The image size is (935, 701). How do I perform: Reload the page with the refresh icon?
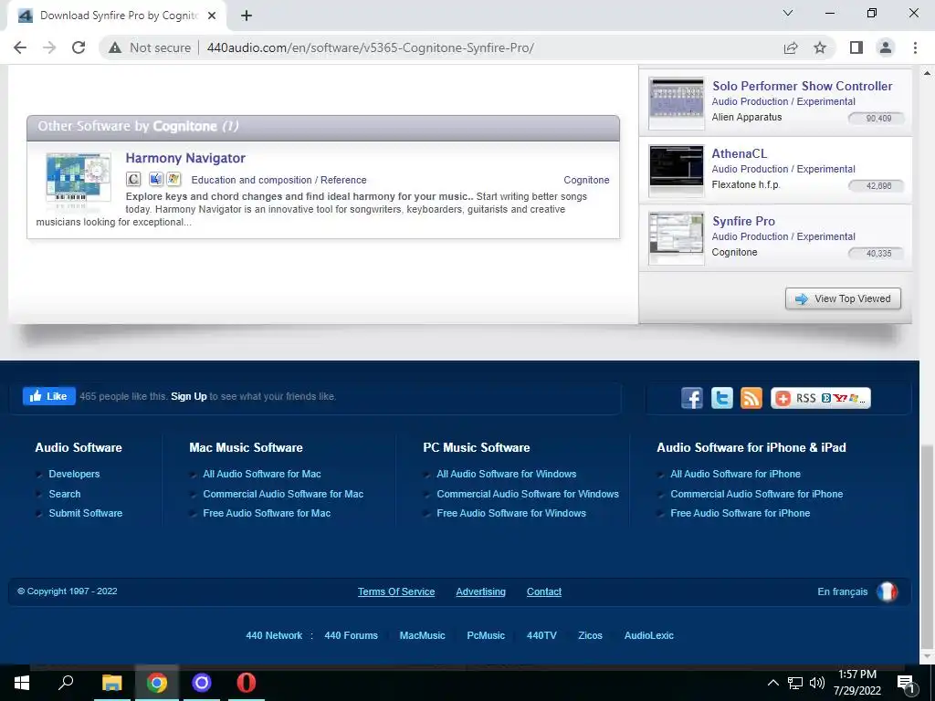pyautogui.click(x=79, y=47)
